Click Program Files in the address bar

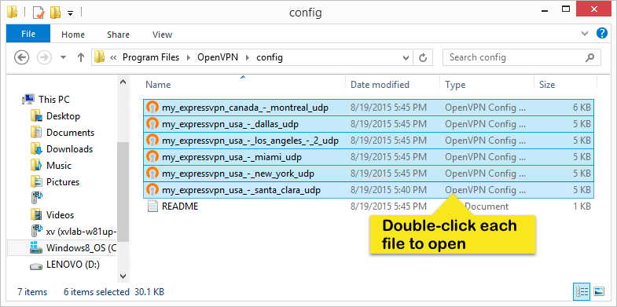coord(151,57)
